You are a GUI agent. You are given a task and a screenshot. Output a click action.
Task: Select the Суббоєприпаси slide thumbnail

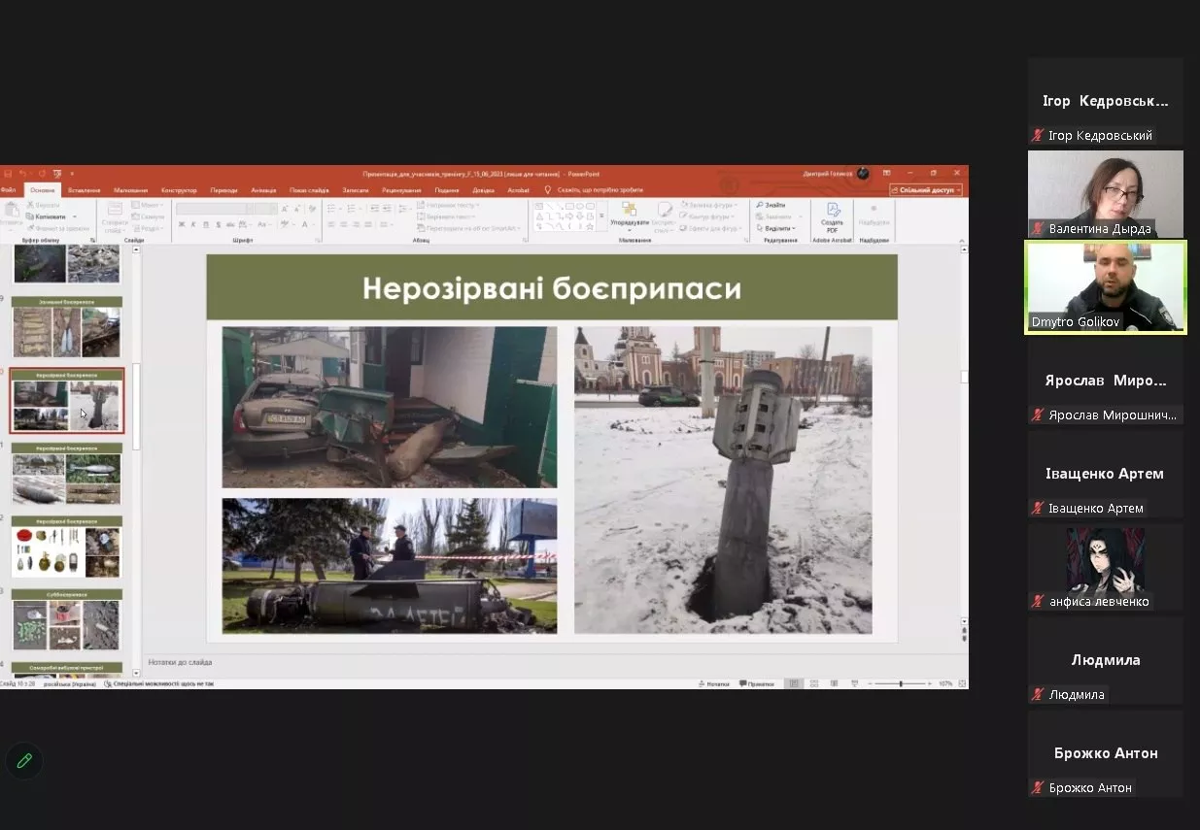click(67, 619)
